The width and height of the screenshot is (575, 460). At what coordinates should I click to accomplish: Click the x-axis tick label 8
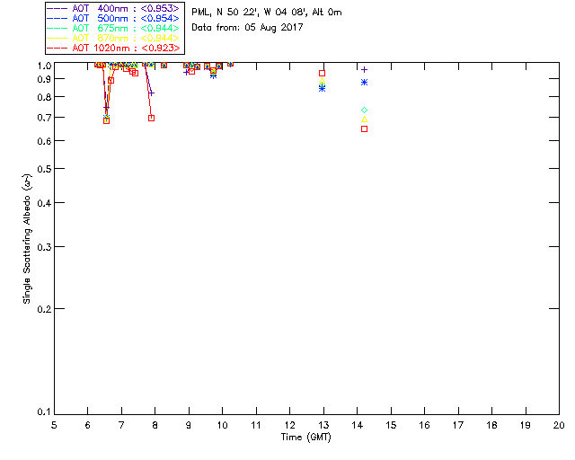(155, 425)
